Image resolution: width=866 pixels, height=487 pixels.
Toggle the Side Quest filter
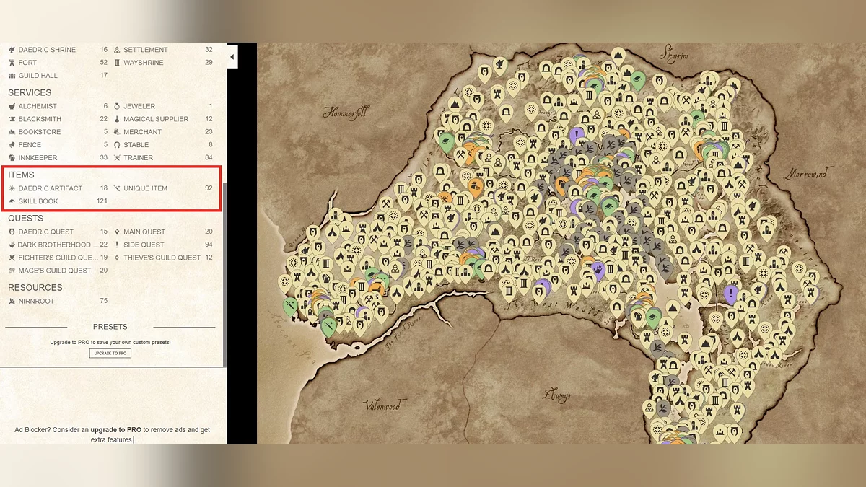(144, 245)
